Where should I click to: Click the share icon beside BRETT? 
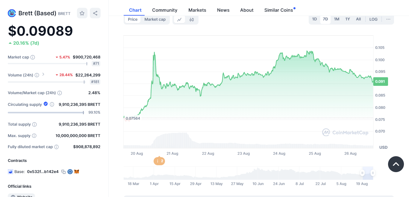(x=95, y=13)
